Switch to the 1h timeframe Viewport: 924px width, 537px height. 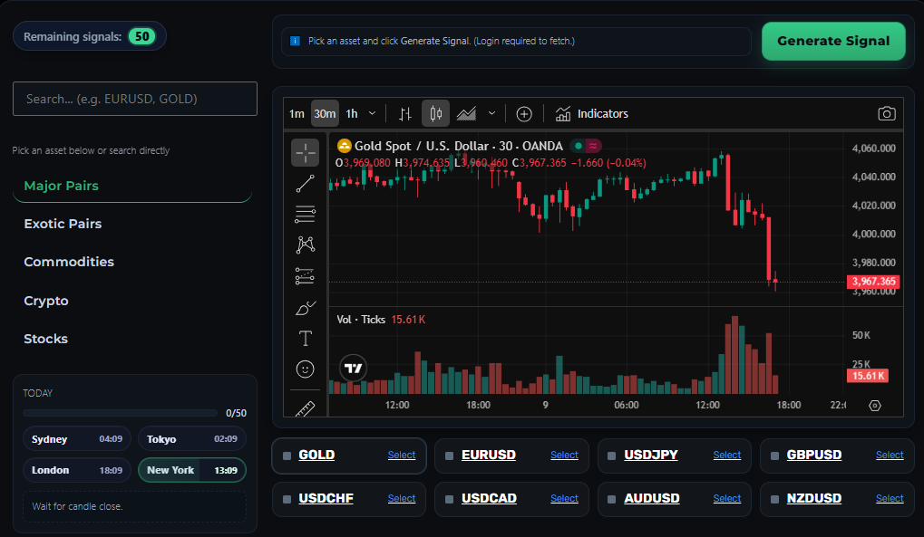coord(352,113)
